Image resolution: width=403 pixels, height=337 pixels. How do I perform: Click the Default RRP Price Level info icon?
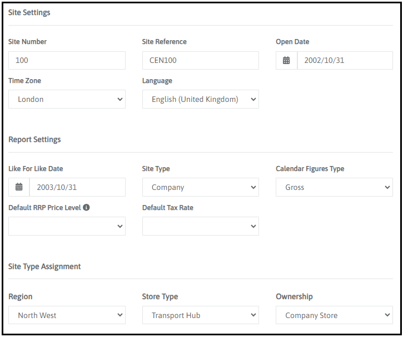pos(86,208)
